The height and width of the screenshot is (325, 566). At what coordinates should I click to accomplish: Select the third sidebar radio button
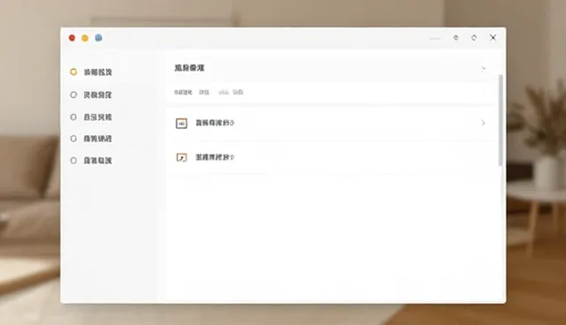click(73, 117)
